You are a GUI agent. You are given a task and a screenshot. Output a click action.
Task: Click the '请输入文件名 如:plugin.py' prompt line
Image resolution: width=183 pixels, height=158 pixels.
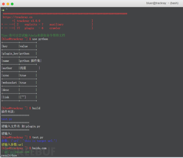(x=21, y=126)
